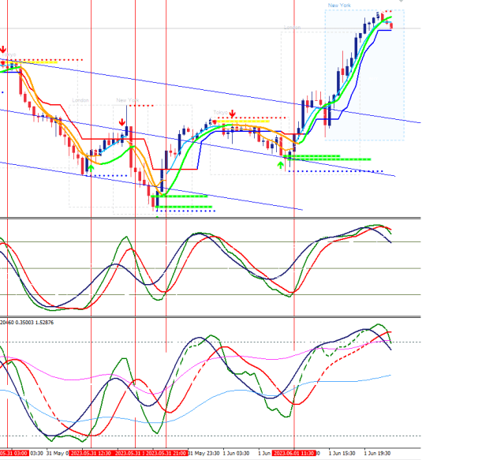Click the 2023.05.31 12:30 red date label
Screen dimensions: 493x460
(91, 453)
